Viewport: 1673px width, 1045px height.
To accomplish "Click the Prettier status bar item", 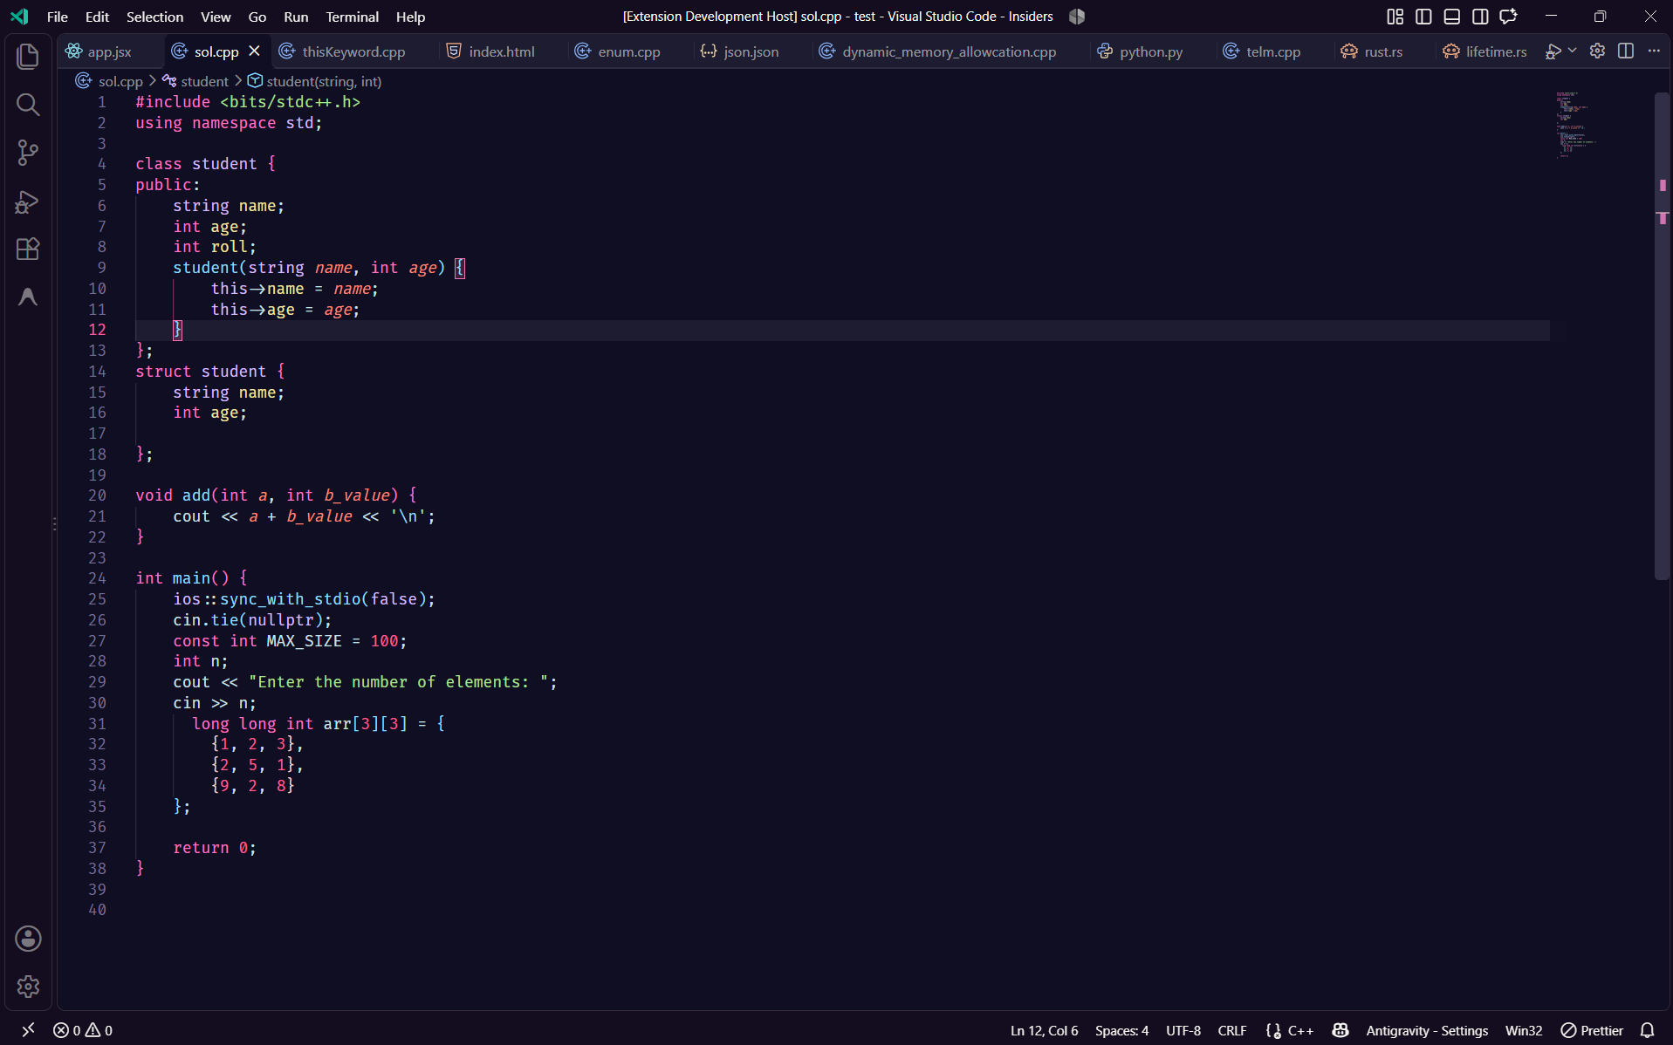I will click(1593, 1030).
